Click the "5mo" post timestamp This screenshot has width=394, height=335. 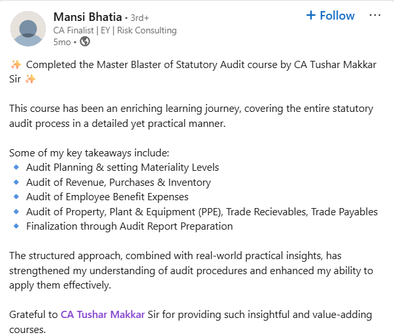[x=62, y=42]
